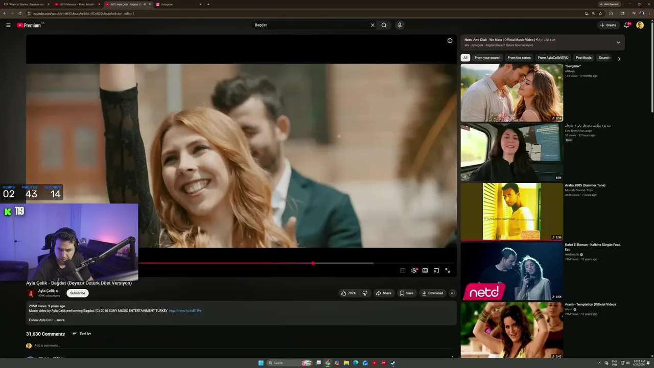This screenshot has width=654, height=368.
Task: Open more actions three-dot menu
Action: point(453,293)
